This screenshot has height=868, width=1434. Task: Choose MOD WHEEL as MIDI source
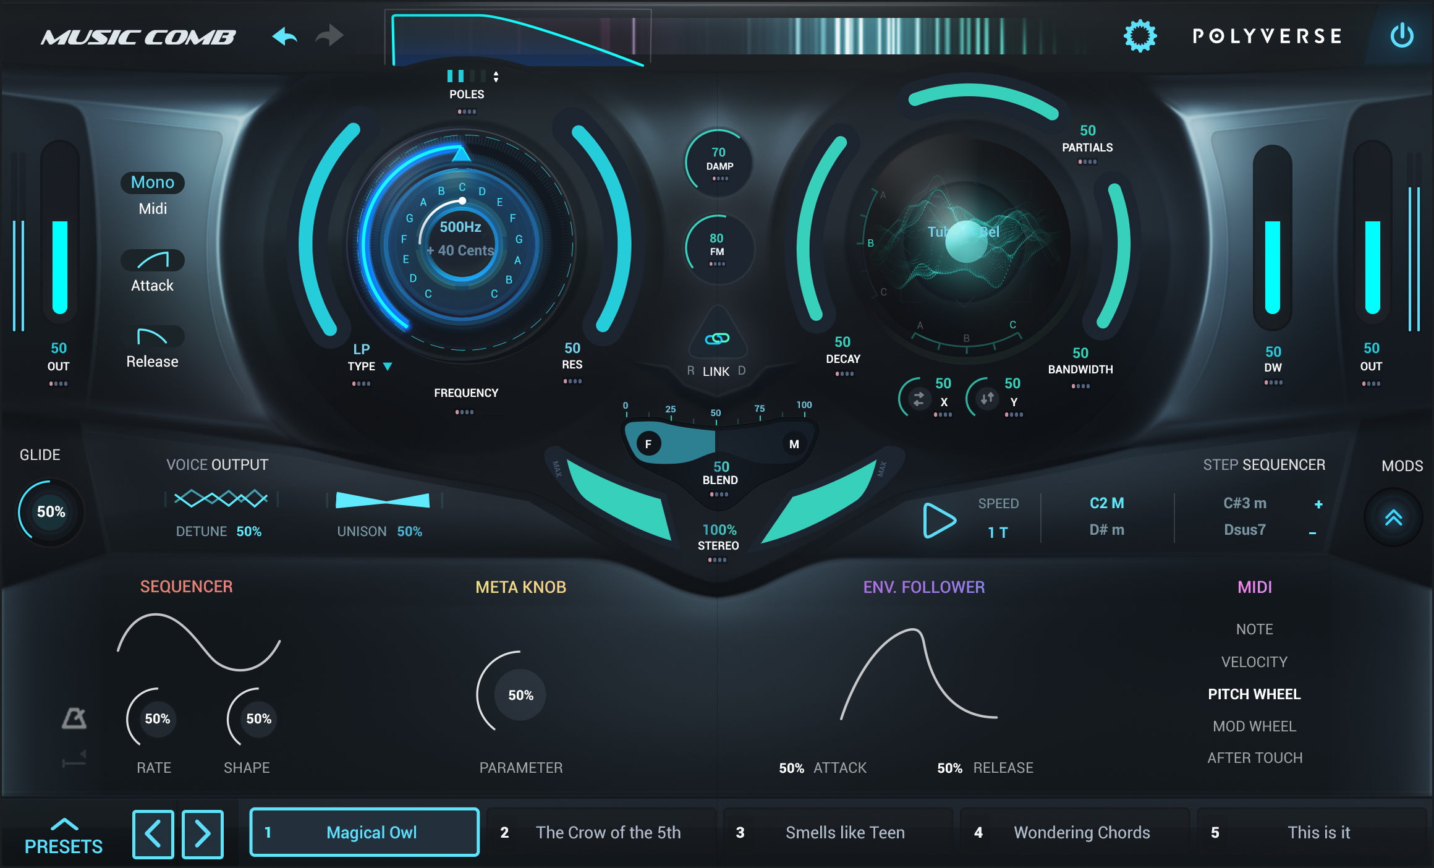coord(1254,726)
